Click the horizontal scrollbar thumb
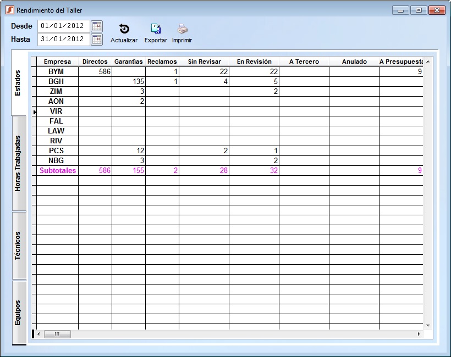 57,334
